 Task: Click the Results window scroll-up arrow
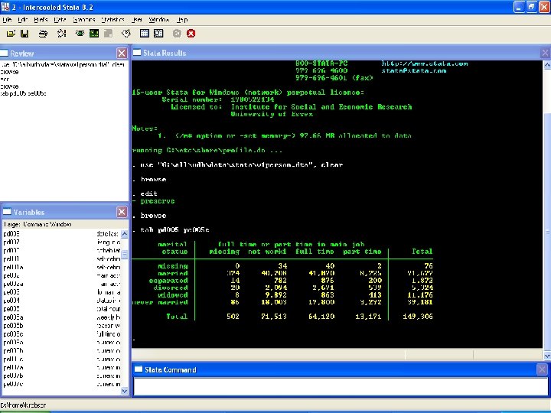click(x=547, y=64)
